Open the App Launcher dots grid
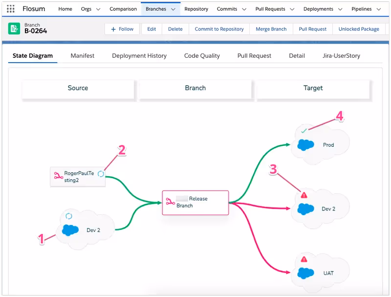 (x=10, y=9)
